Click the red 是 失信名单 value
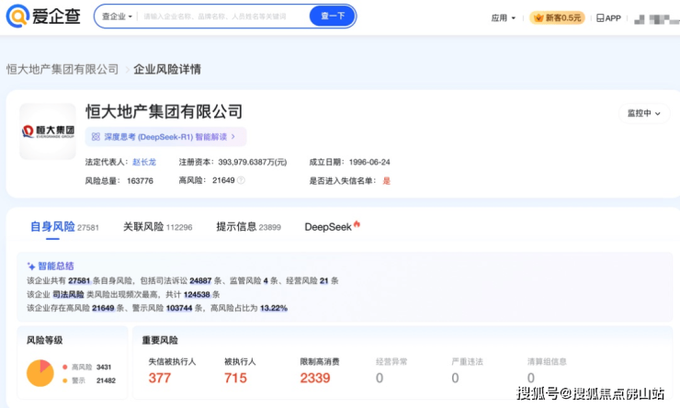This screenshot has width=680, height=408. click(x=386, y=181)
